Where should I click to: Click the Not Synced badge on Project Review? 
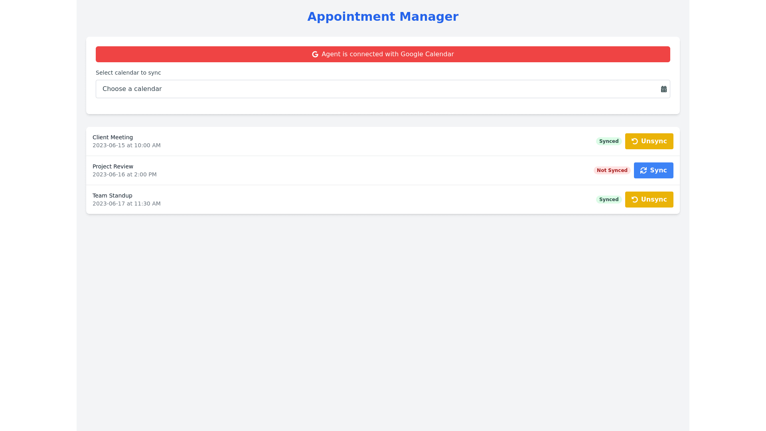tap(612, 170)
